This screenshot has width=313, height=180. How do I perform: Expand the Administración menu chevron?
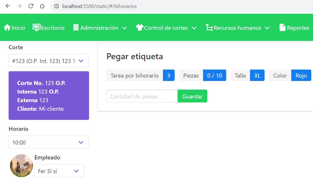[x=124, y=28]
